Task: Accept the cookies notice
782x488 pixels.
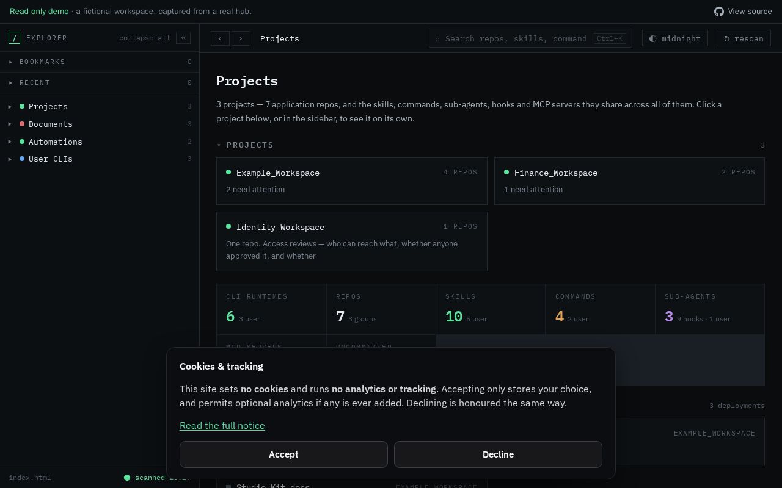Action: (x=283, y=454)
